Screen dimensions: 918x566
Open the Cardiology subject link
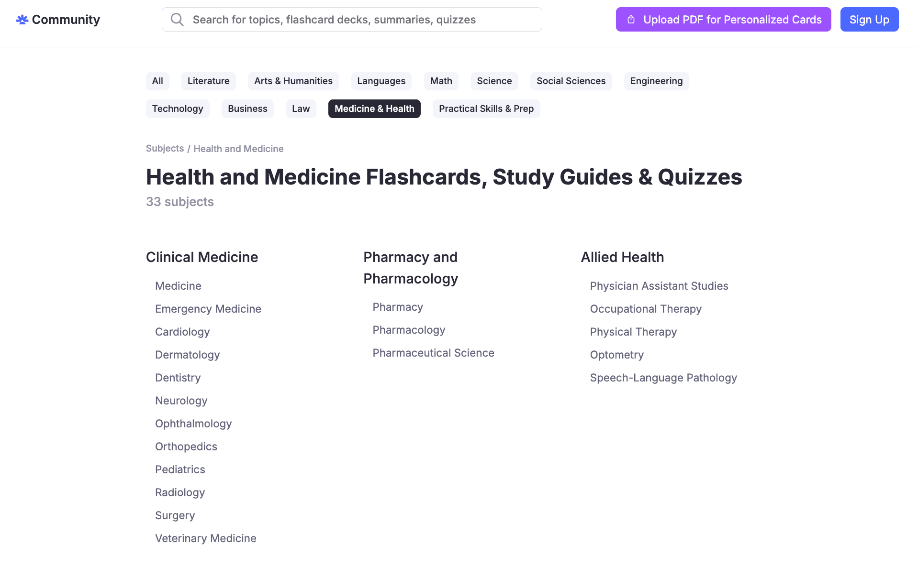pyautogui.click(x=182, y=332)
